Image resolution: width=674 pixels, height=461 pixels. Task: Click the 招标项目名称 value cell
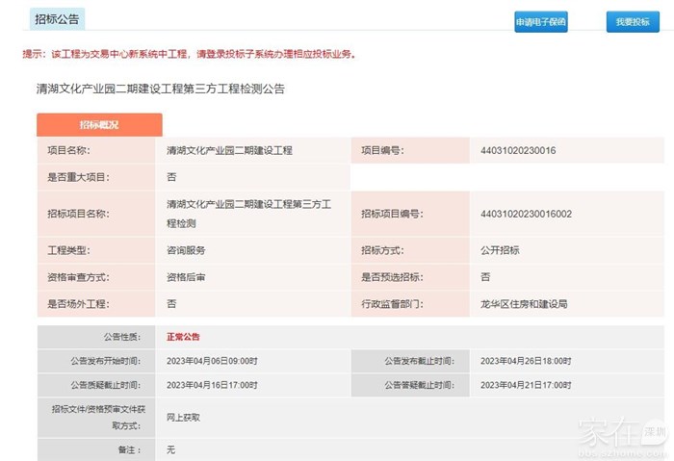coord(247,214)
